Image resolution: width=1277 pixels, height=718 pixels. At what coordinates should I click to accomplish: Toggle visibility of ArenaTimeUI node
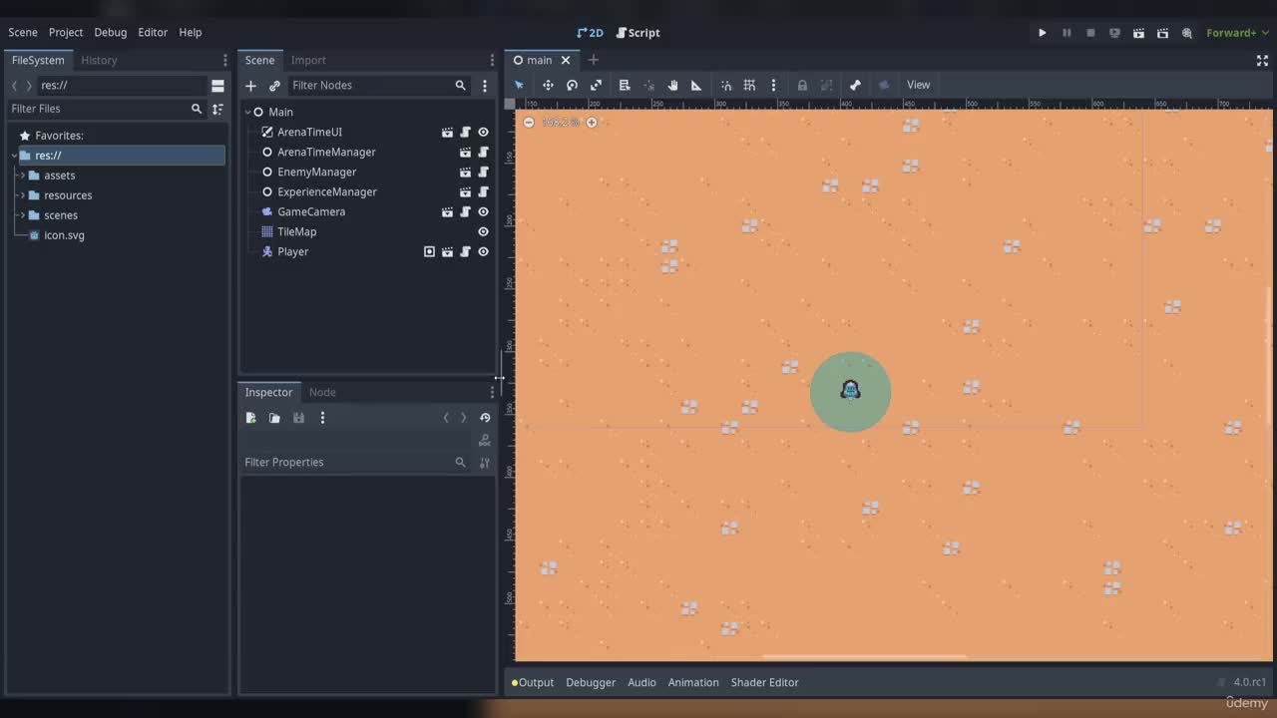pos(483,132)
